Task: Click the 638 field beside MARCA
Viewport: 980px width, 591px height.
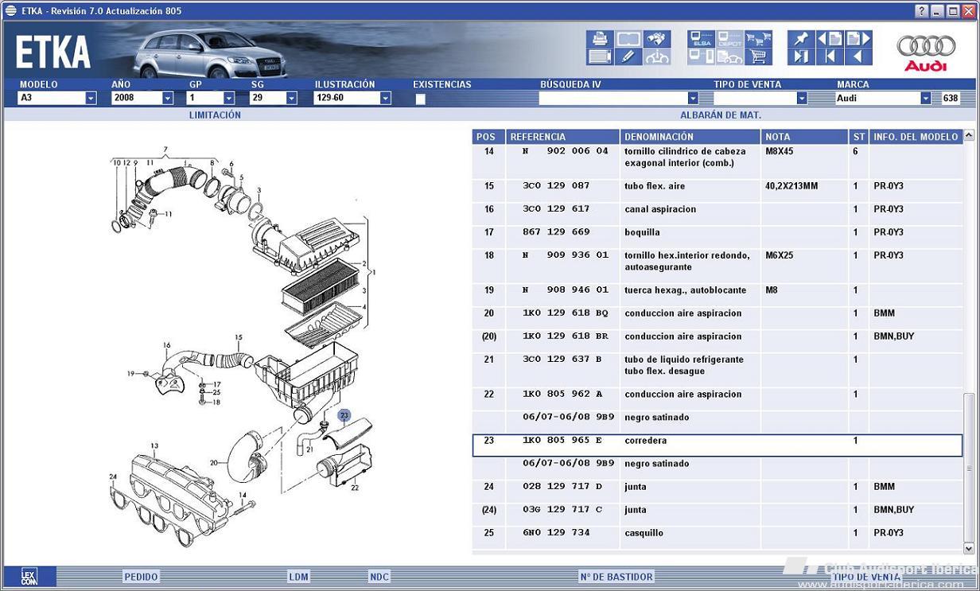Action: click(x=951, y=99)
